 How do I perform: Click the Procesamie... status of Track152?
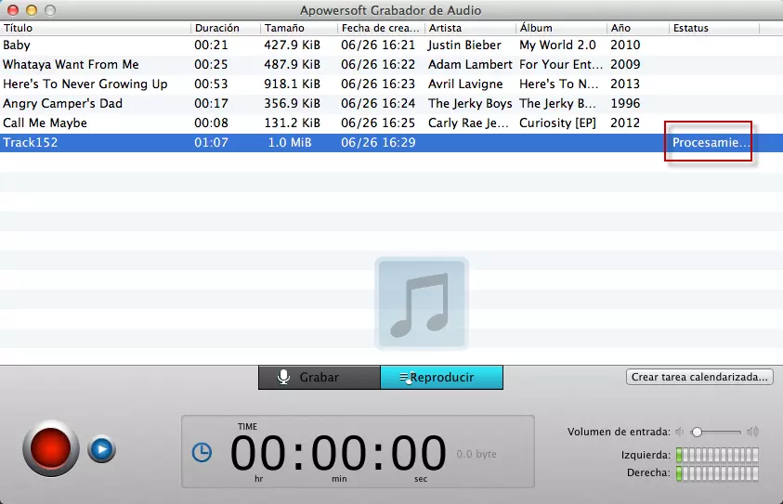710,143
